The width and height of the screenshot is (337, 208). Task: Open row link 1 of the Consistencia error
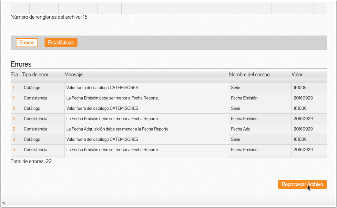14,98
